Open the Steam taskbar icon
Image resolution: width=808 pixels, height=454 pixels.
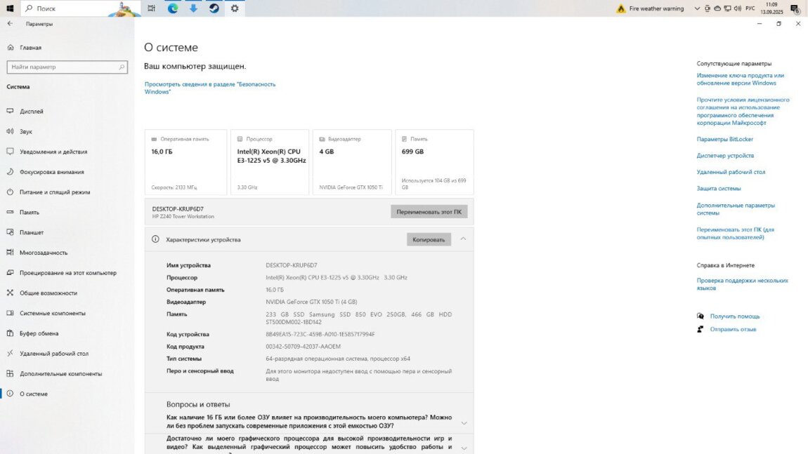click(214, 8)
